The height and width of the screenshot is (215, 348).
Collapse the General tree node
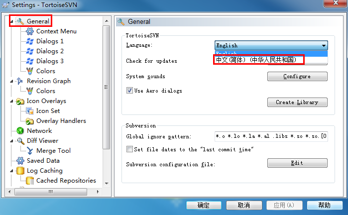coord(11,22)
